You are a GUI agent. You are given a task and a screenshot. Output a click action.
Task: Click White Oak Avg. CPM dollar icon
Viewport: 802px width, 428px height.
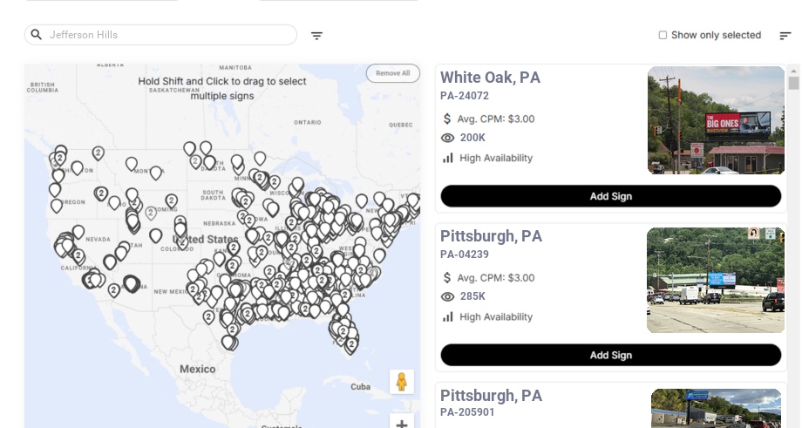448,119
